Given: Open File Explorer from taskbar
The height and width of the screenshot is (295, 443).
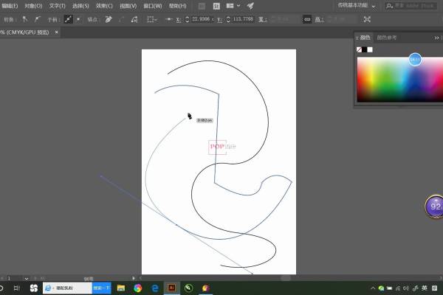Looking at the screenshot, I should click(121, 288).
